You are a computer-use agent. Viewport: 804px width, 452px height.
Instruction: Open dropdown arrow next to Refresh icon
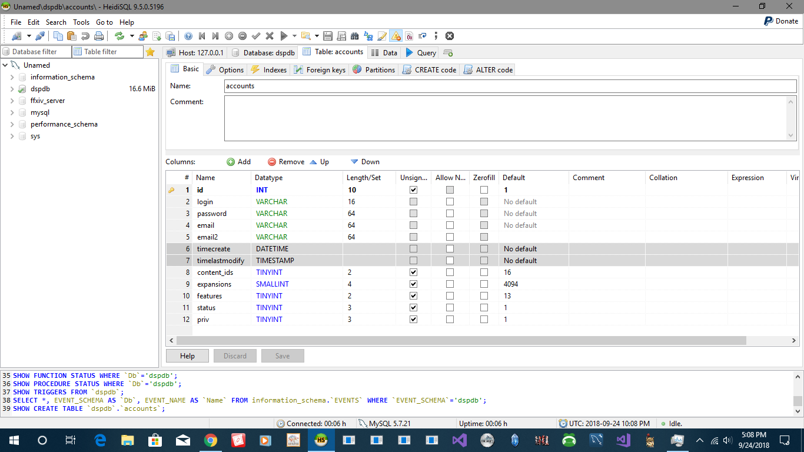132,36
